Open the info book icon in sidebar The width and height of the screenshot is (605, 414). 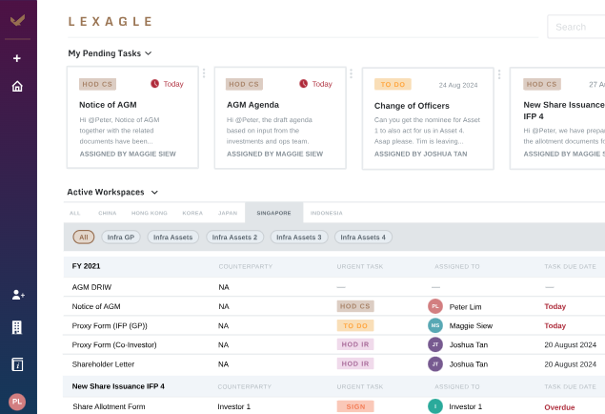coord(17,364)
